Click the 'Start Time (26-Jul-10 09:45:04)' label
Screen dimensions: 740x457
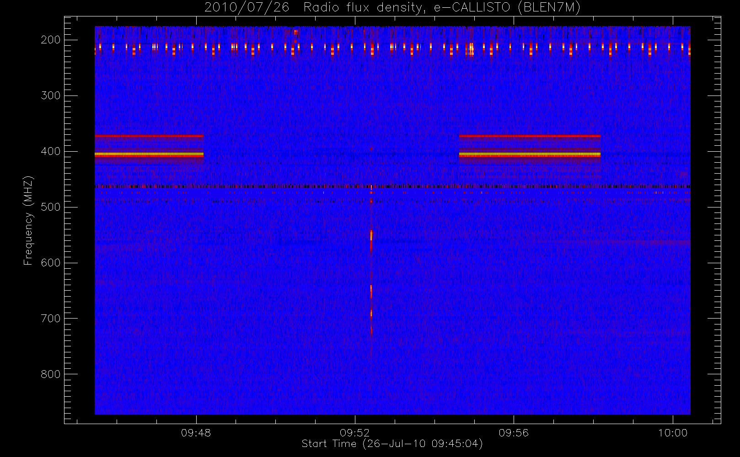click(x=392, y=444)
